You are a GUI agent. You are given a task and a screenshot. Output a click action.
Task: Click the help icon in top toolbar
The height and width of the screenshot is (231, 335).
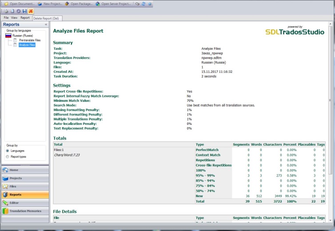click(x=150, y=4)
